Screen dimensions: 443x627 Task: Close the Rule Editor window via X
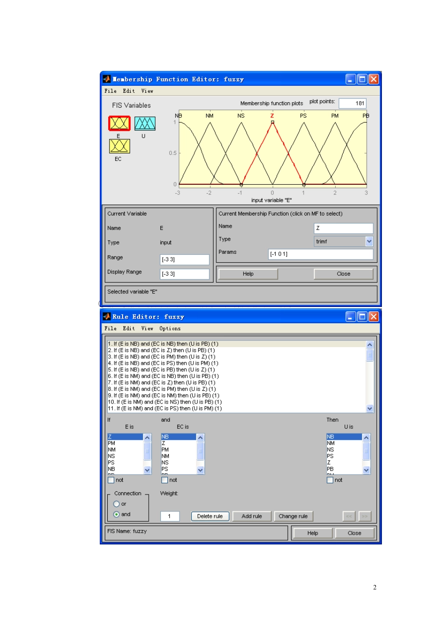pyautogui.click(x=374, y=317)
